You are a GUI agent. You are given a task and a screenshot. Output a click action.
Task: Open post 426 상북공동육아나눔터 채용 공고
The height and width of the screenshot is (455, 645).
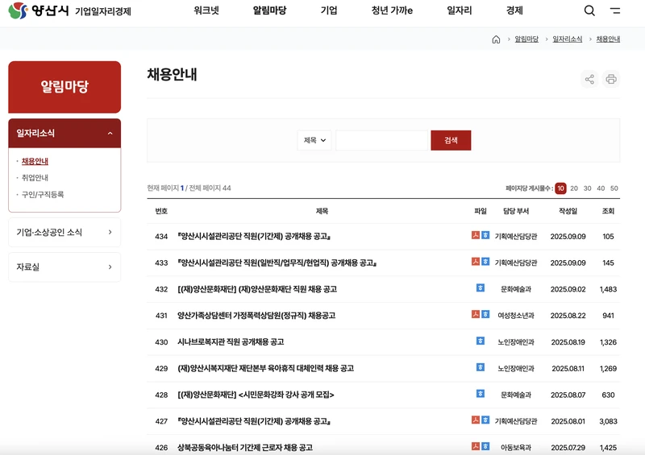[x=245, y=447]
